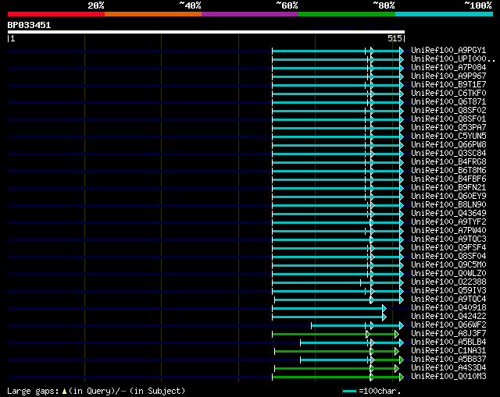This screenshot has height=397, width=500.
Task: Click the UniRef100_Q6T871 text
Action: point(448,102)
